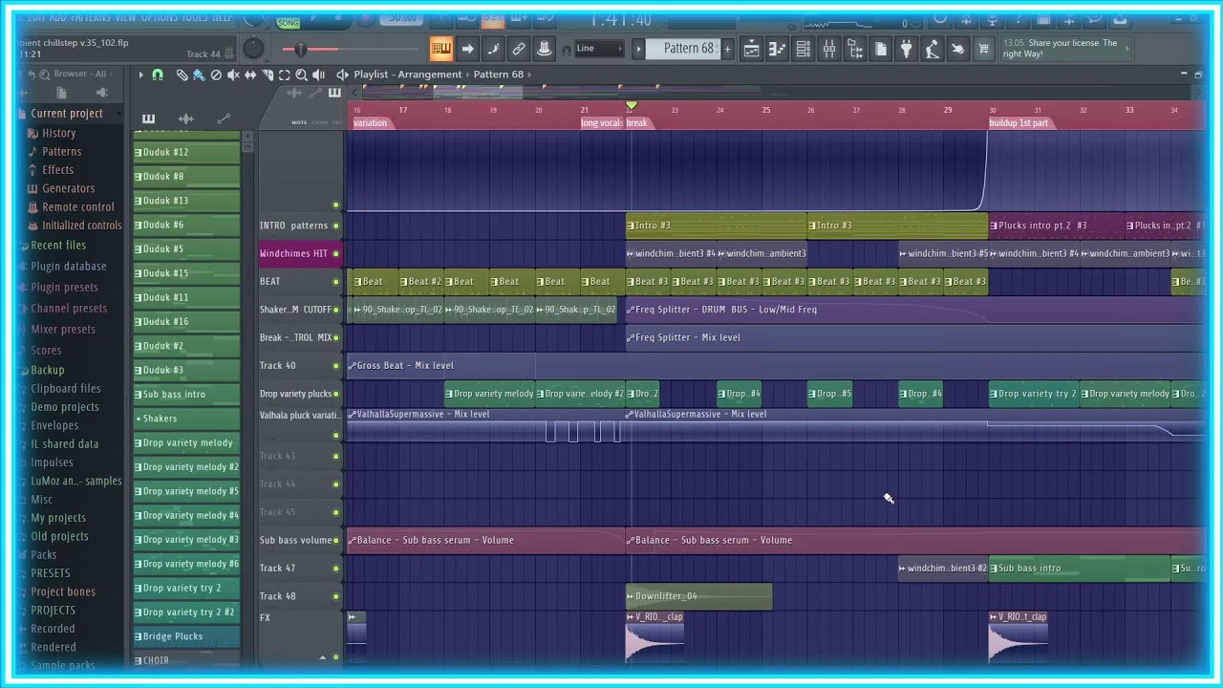Screen dimensions: 1223x688
Task: Open the Mixer view icon
Action: [x=829, y=49]
